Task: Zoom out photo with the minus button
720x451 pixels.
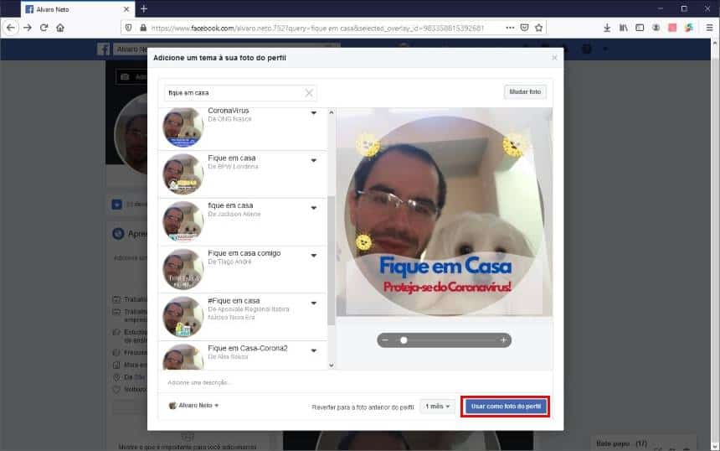Action: (x=385, y=340)
